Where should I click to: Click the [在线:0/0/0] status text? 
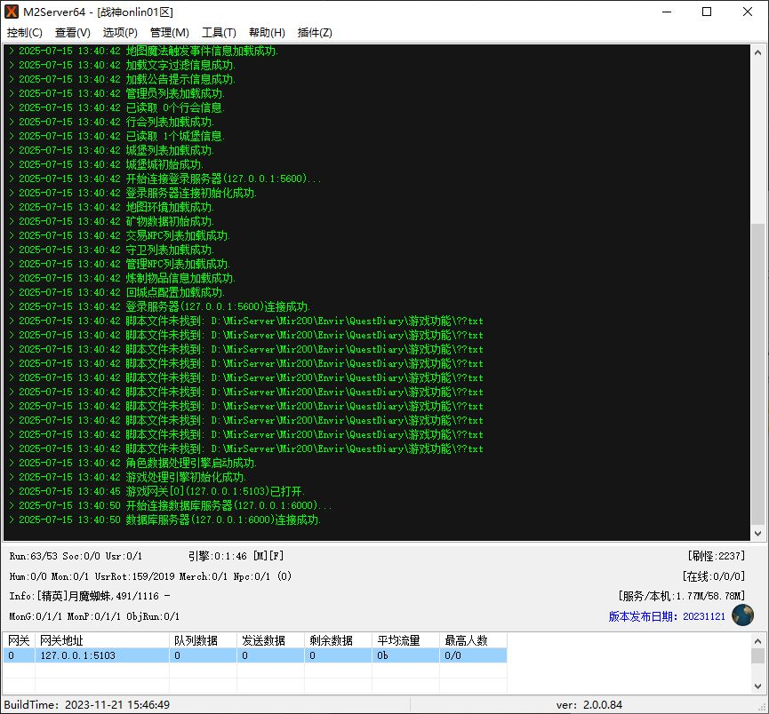pyautogui.click(x=714, y=576)
